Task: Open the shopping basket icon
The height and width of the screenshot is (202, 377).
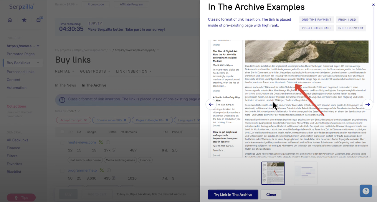Action: [39, 20]
